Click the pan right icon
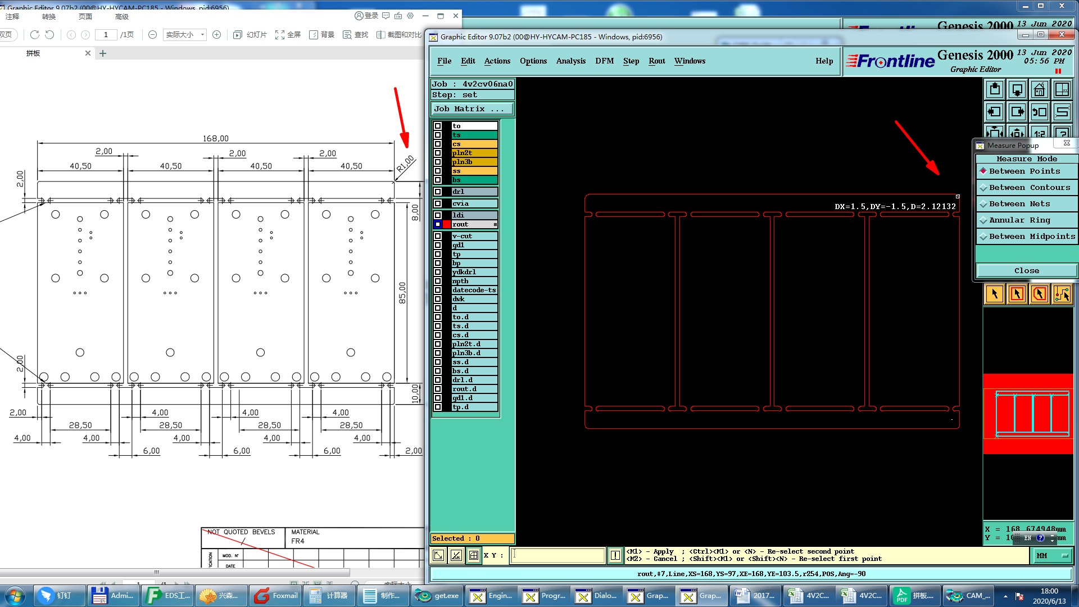 [x=1017, y=112]
